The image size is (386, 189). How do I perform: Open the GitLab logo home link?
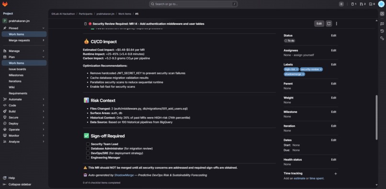(5, 4)
